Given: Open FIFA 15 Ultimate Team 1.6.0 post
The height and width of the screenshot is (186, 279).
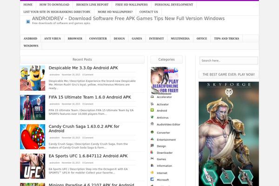Looking at the screenshot, I should (x=90, y=97).
